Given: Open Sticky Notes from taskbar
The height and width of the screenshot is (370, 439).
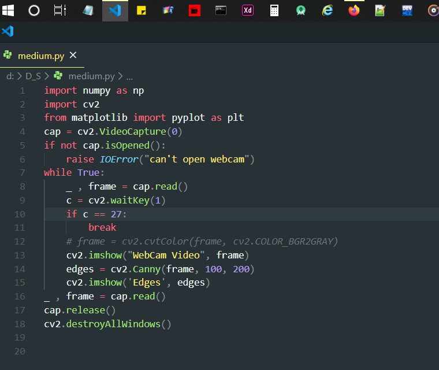Looking at the screenshot, I should pyautogui.click(x=142, y=10).
